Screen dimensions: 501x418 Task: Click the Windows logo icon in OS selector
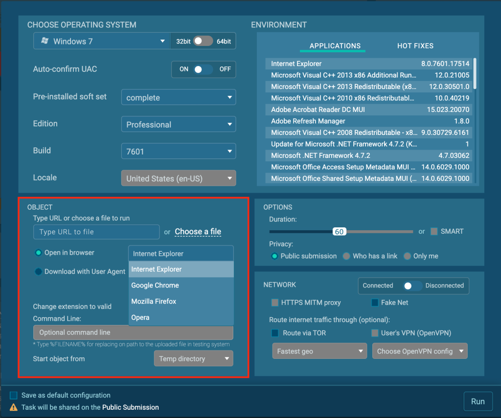[45, 42]
